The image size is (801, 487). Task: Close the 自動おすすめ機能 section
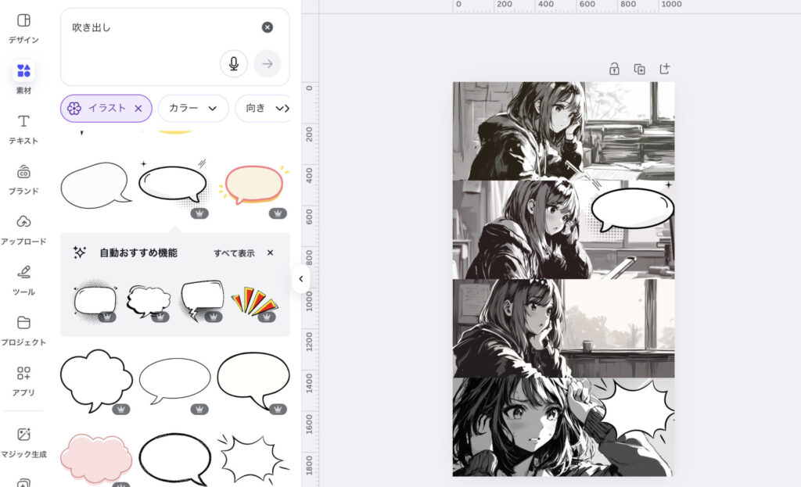tap(270, 253)
